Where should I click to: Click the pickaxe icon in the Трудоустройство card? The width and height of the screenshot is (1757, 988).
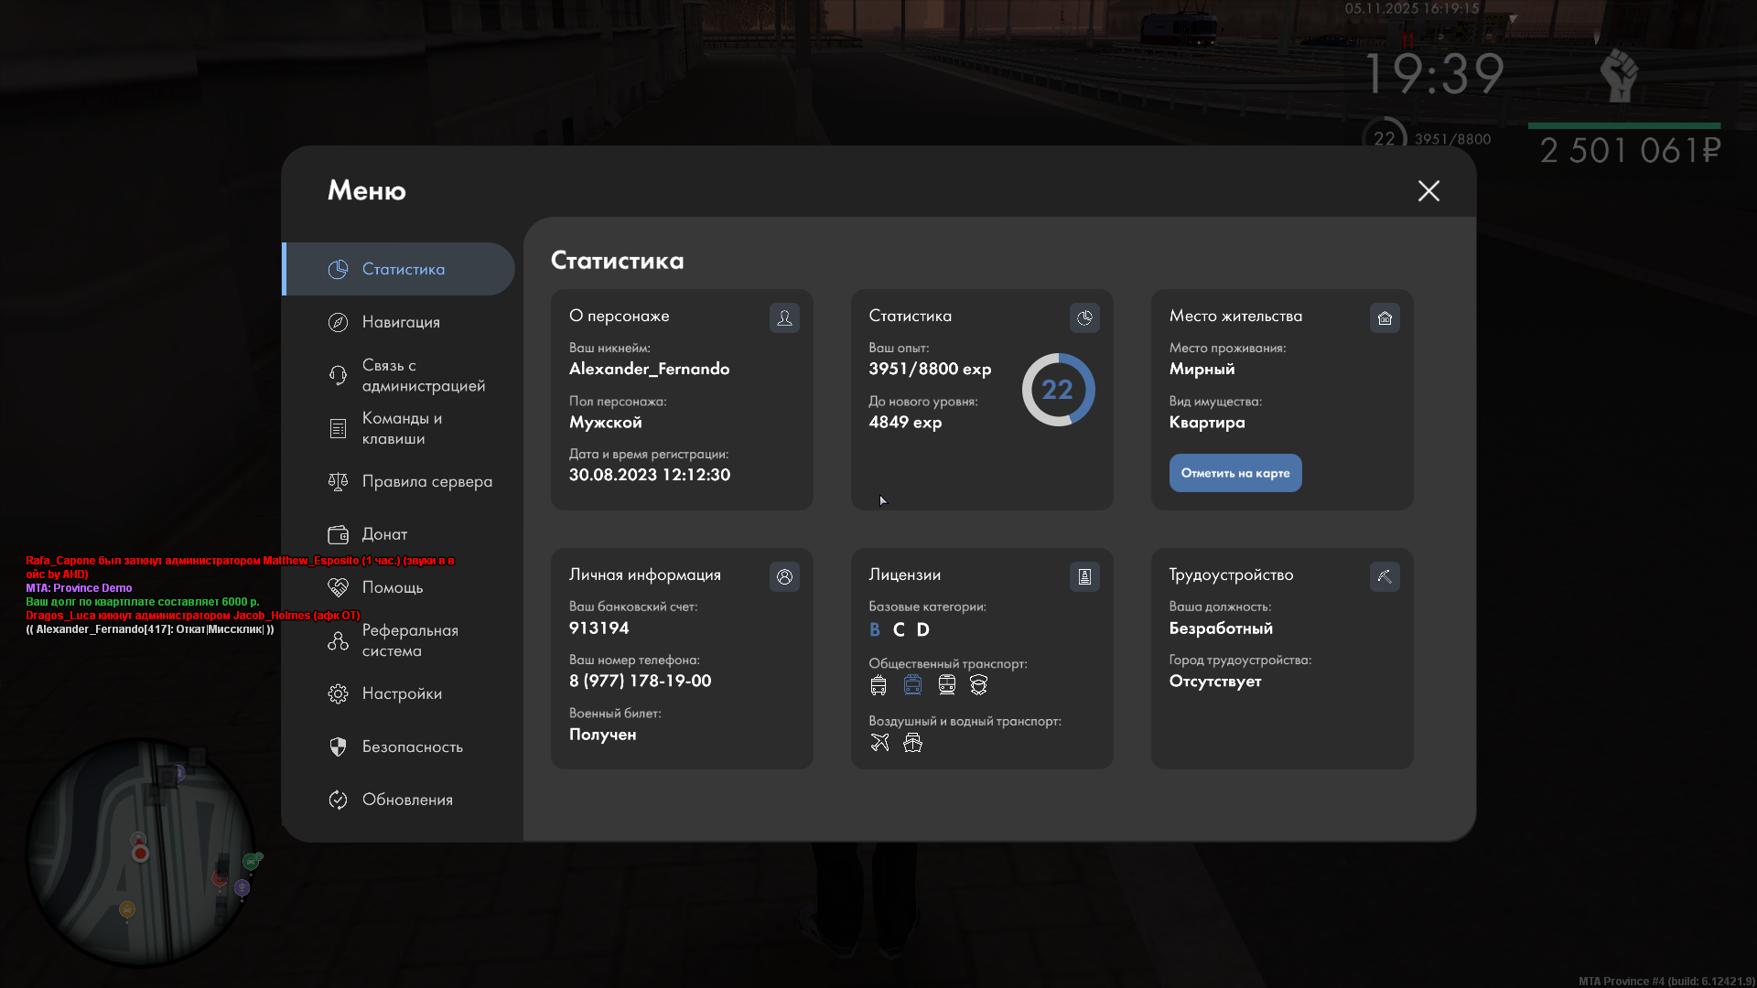click(1385, 576)
